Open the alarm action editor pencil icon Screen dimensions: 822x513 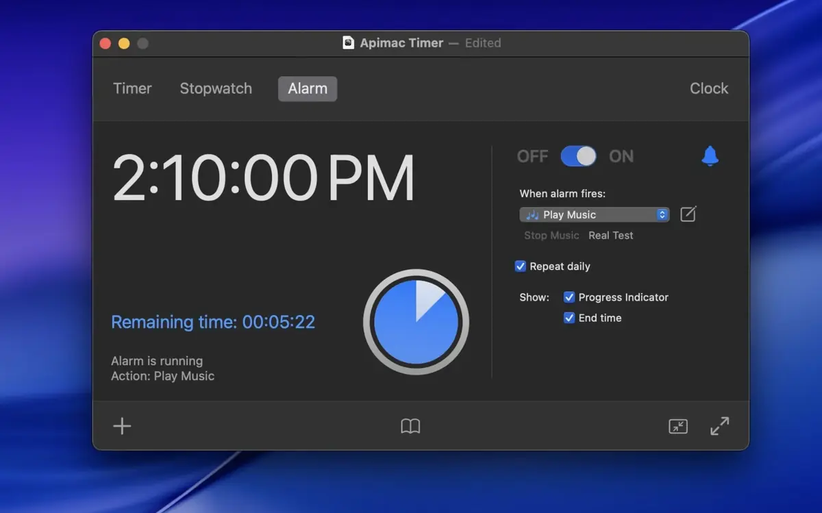click(688, 214)
